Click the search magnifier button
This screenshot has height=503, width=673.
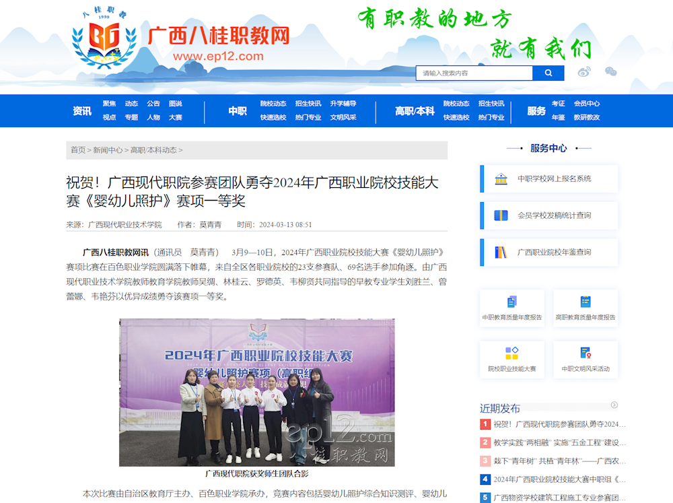tap(548, 73)
